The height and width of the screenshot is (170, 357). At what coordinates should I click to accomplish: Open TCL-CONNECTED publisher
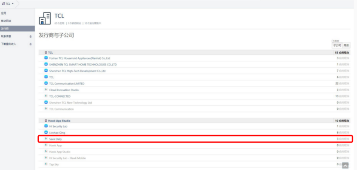pyautogui.click(x=60, y=96)
